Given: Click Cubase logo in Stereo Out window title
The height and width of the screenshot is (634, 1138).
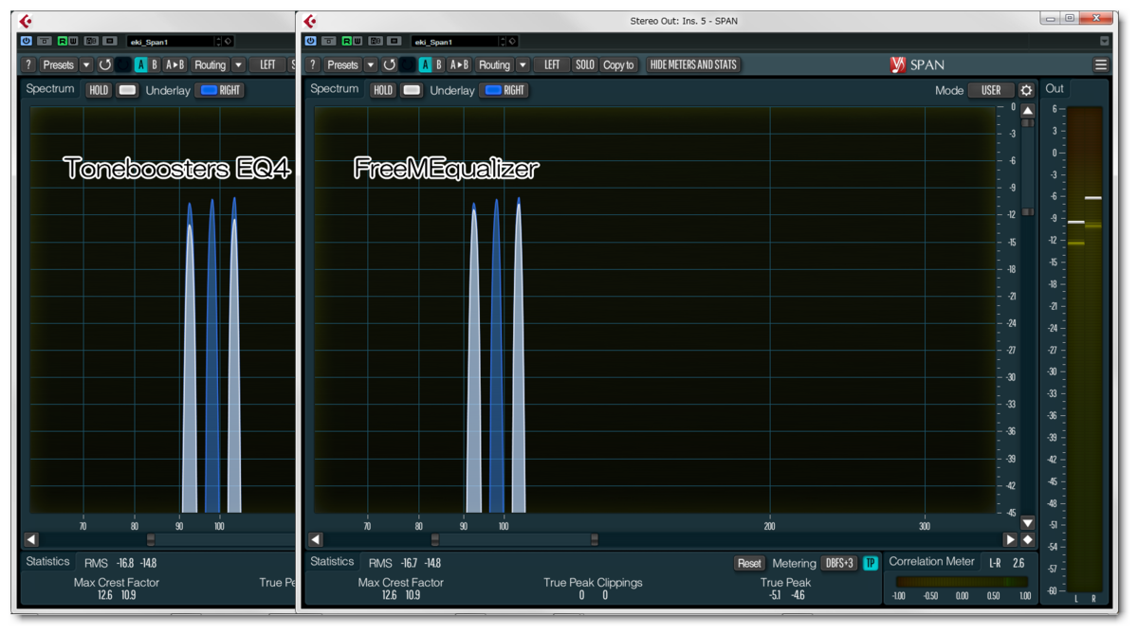Looking at the screenshot, I should click(309, 21).
